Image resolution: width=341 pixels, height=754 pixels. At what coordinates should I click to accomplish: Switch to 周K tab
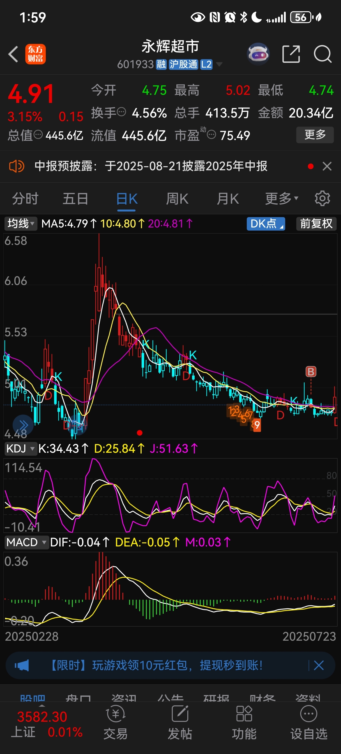177,198
